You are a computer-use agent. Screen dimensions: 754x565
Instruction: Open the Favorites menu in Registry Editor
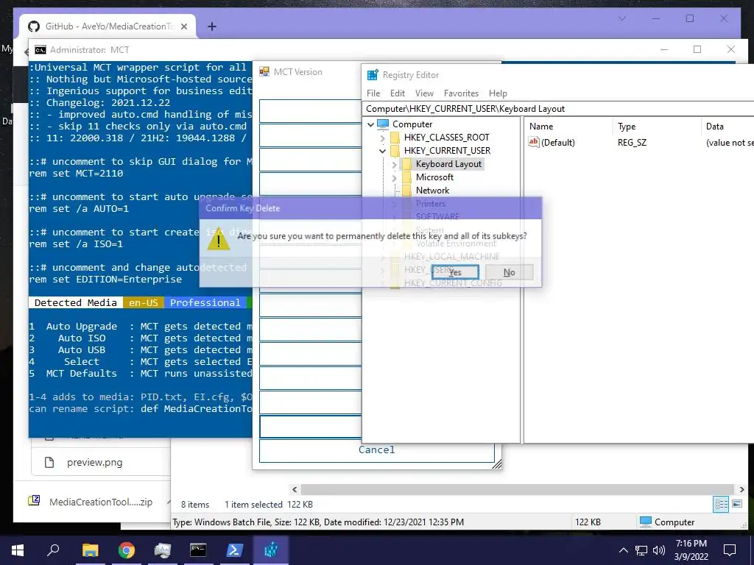[461, 93]
